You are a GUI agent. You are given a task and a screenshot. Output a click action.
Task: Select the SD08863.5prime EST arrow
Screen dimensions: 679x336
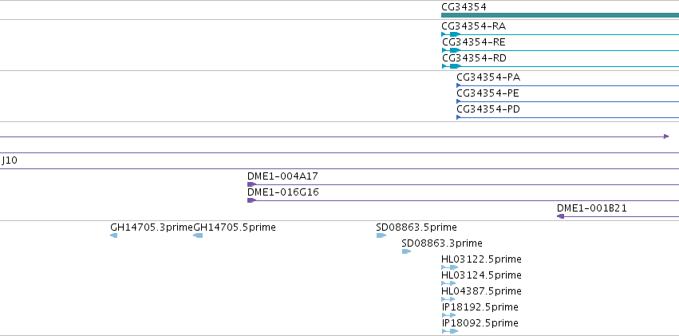click(381, 235)
